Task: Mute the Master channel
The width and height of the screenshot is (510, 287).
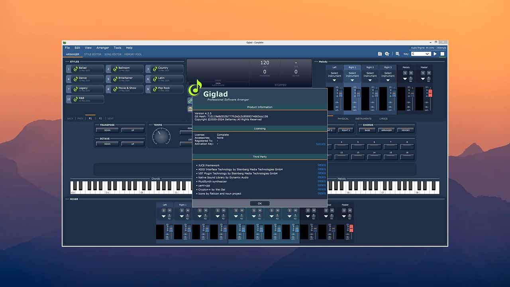Action: tap(429, 73)
